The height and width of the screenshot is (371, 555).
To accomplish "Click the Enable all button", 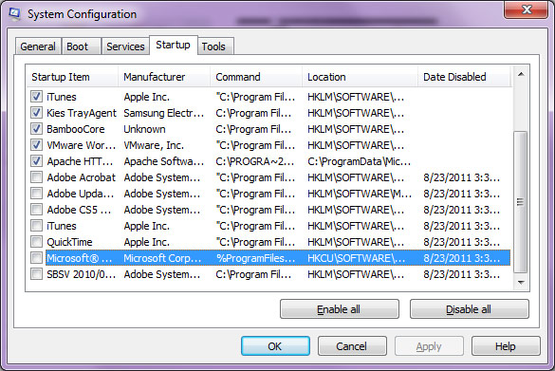I will pyautogui.click(x=339, y=309).
